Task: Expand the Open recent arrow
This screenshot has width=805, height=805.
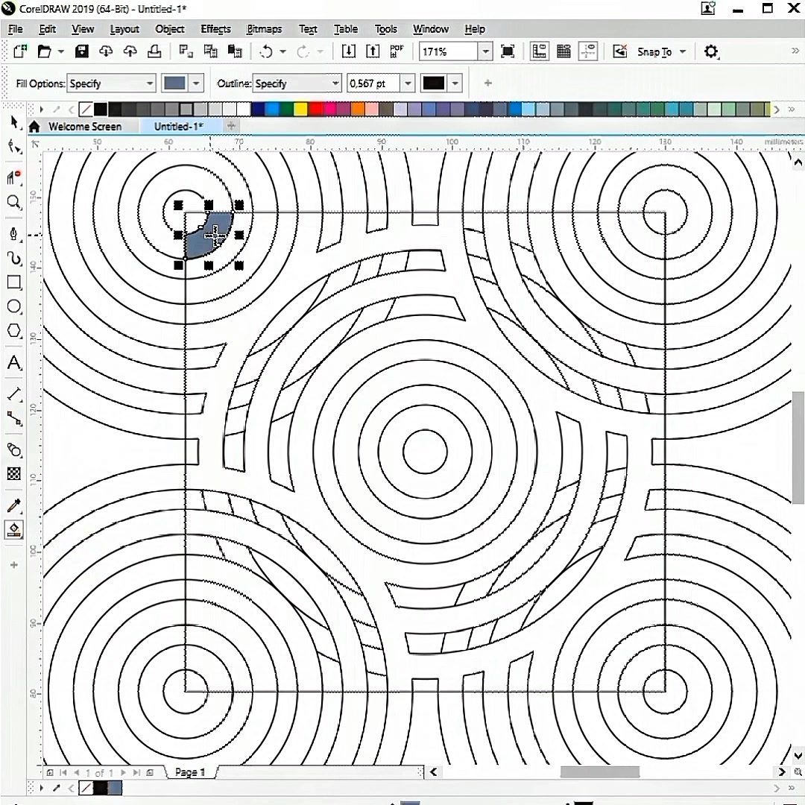Action: (x=61, y=52)
